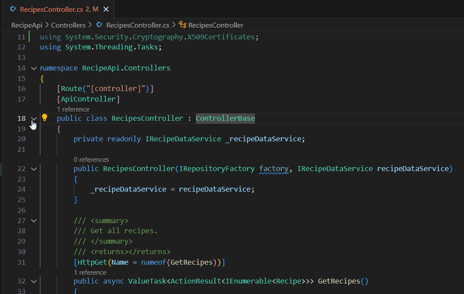Collapse the RecipeApi.Controllers namespace fold arrow

tap(34, 68)
